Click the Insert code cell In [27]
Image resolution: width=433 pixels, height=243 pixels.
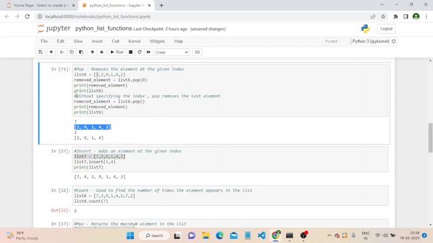pos(230,159)
